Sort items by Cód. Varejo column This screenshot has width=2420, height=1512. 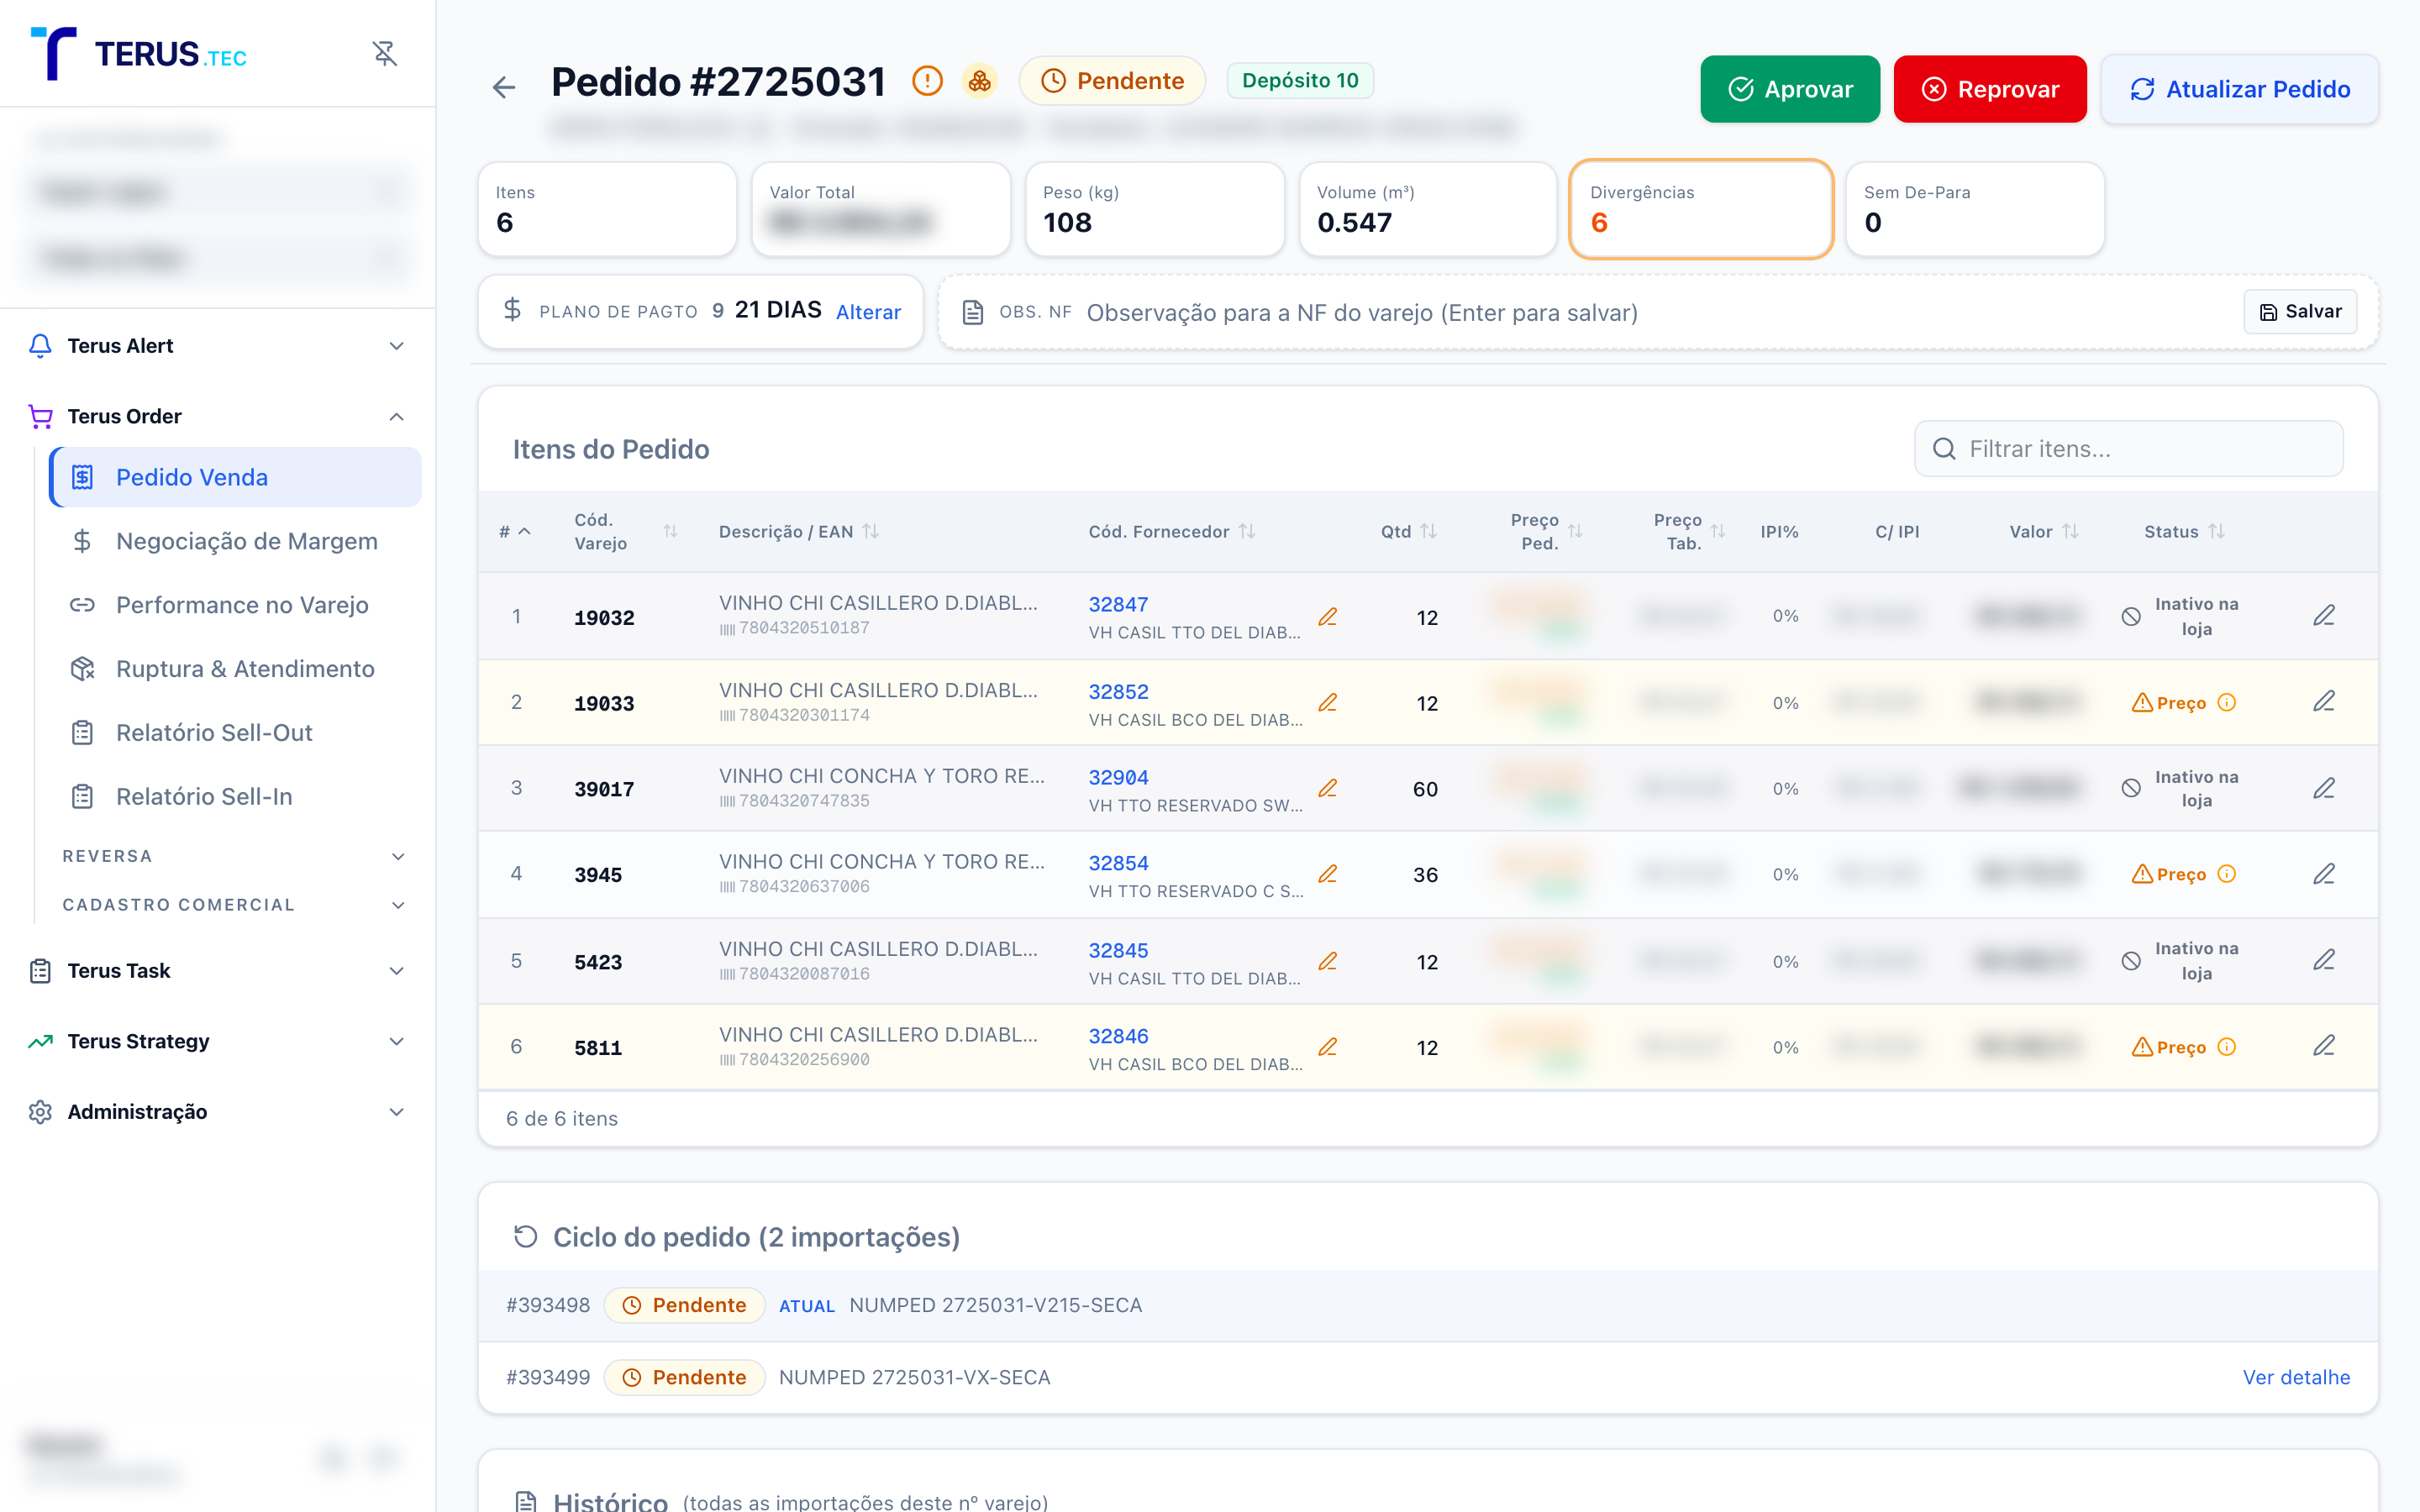pos(670,532)
